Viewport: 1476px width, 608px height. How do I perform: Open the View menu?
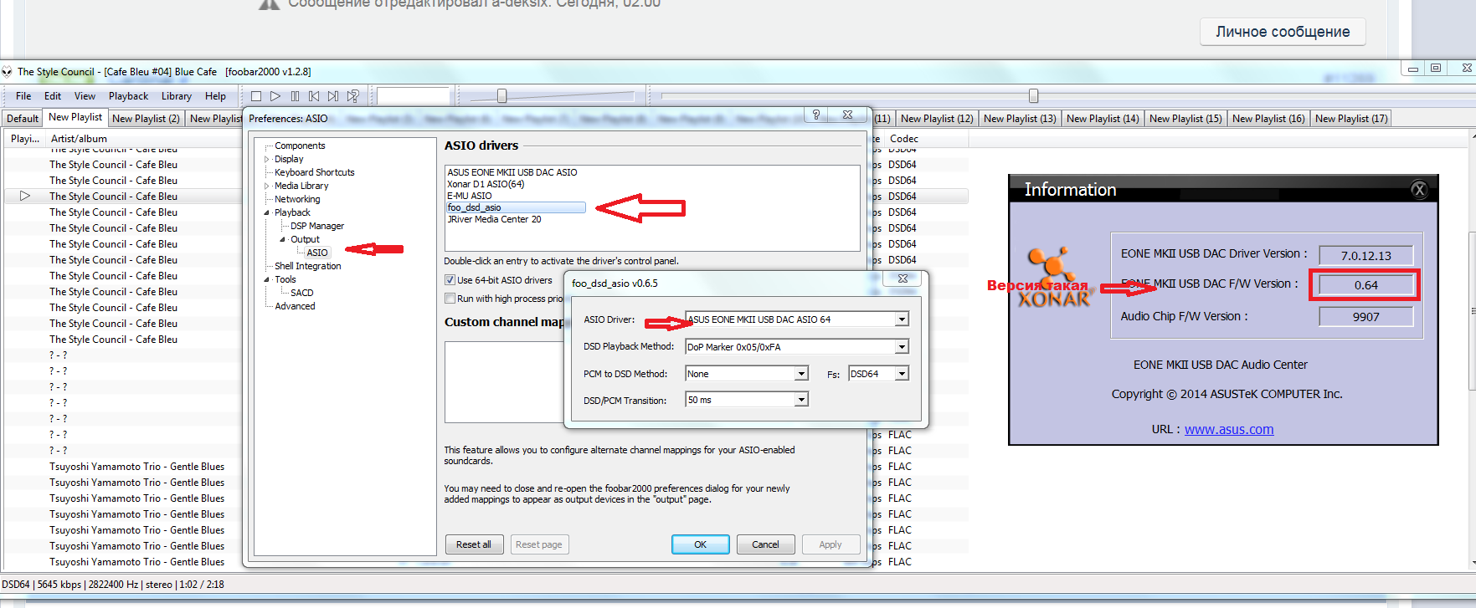click(x=85, y=96)
